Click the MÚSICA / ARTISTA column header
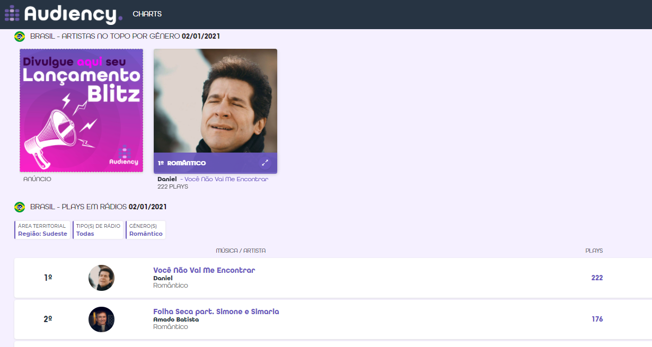This screenshot has height=347, width=652. coord(241,251)
